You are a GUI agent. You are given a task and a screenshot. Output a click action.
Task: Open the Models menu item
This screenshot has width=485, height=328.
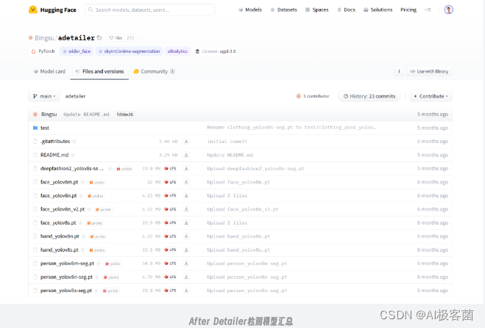(250, 10)
